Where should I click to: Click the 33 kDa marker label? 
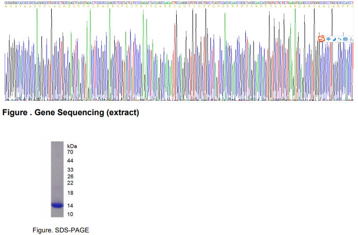(70, 170)
